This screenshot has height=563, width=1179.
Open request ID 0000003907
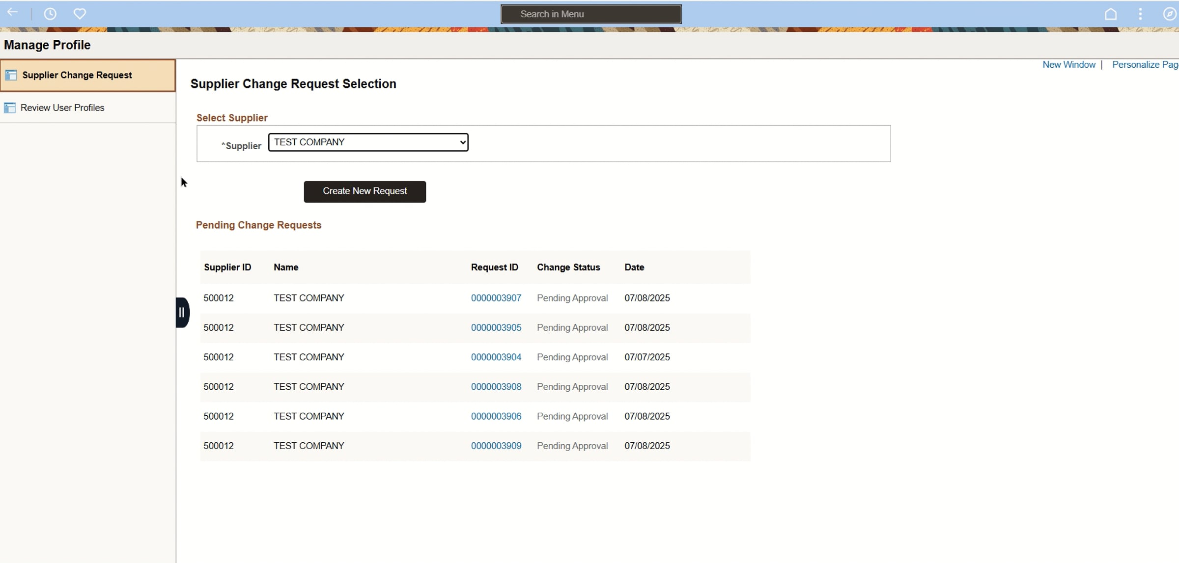click(x=496, y=298)
